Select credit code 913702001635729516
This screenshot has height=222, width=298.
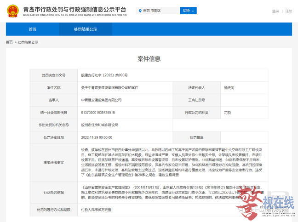click(x=98, y=113)
